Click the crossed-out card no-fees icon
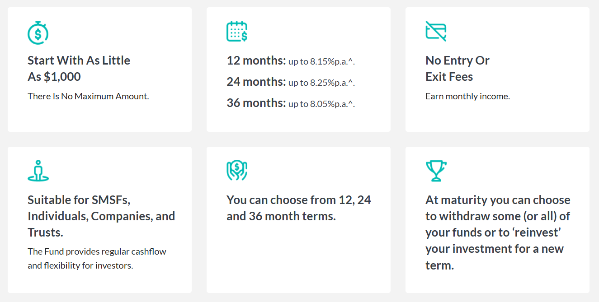The image size is (599, 302). coord(436,31)
